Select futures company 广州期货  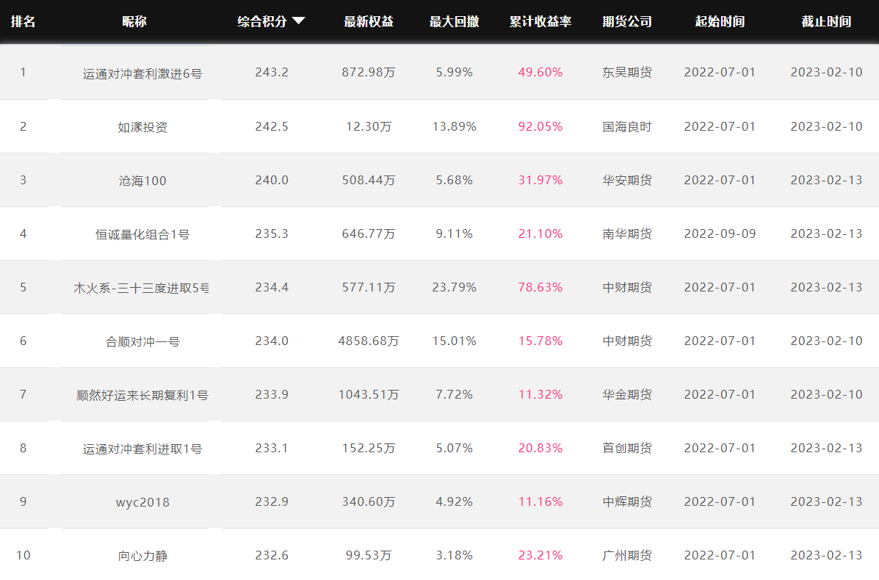(x=626, y=555)
